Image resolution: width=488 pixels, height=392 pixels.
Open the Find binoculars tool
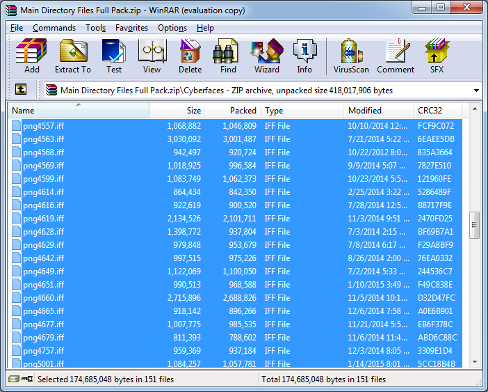click(x=228, y=56)
